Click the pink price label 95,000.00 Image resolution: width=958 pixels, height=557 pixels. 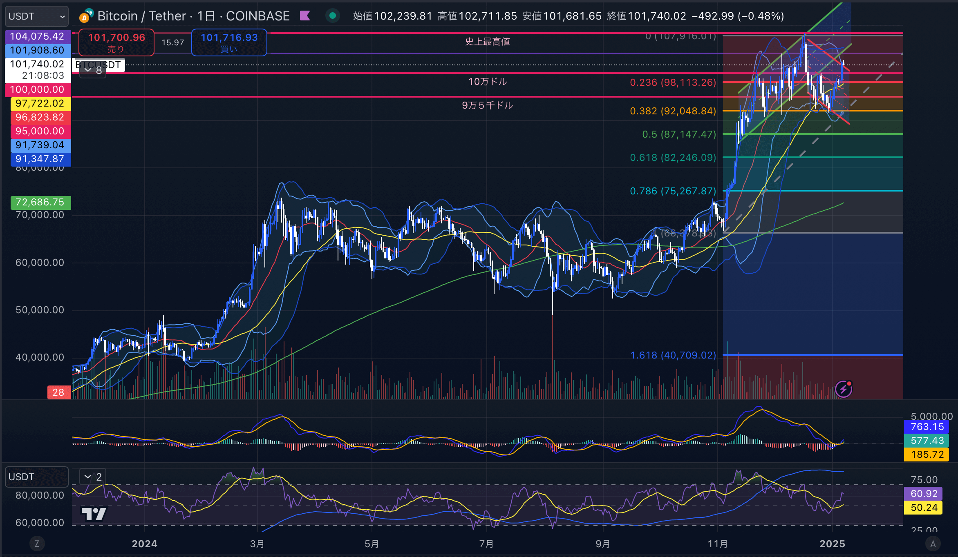pyautogui.click(x=40, y=131)
